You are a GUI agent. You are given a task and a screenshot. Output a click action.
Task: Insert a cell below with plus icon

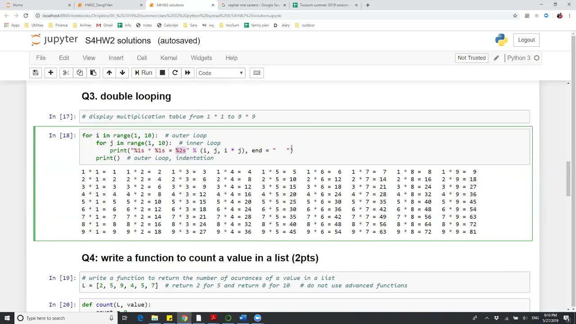click(x=51, y=73)
